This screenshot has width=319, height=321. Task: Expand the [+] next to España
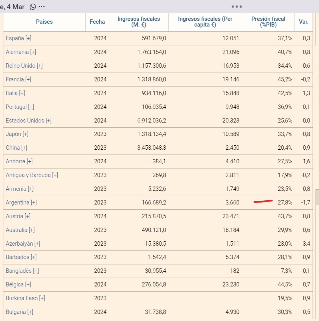click(x=29, y=38)
